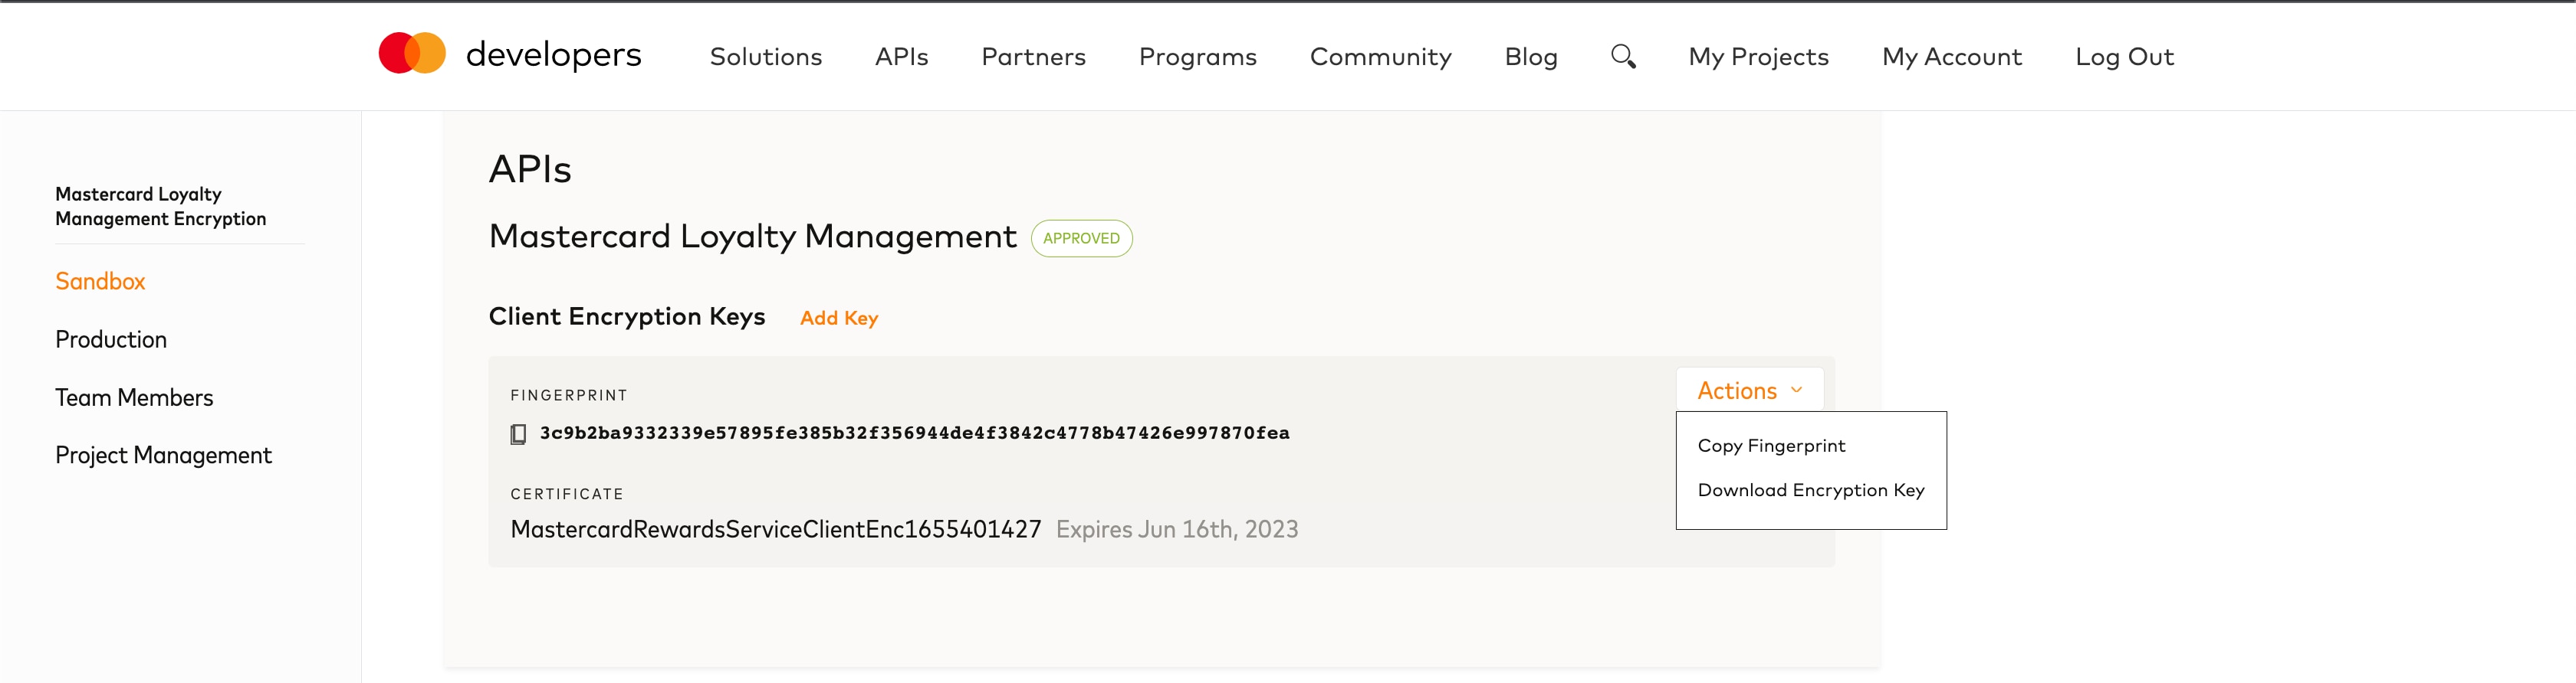Open Team Members section
This screenshot has width=2576, height=683.
coord(134,397)
